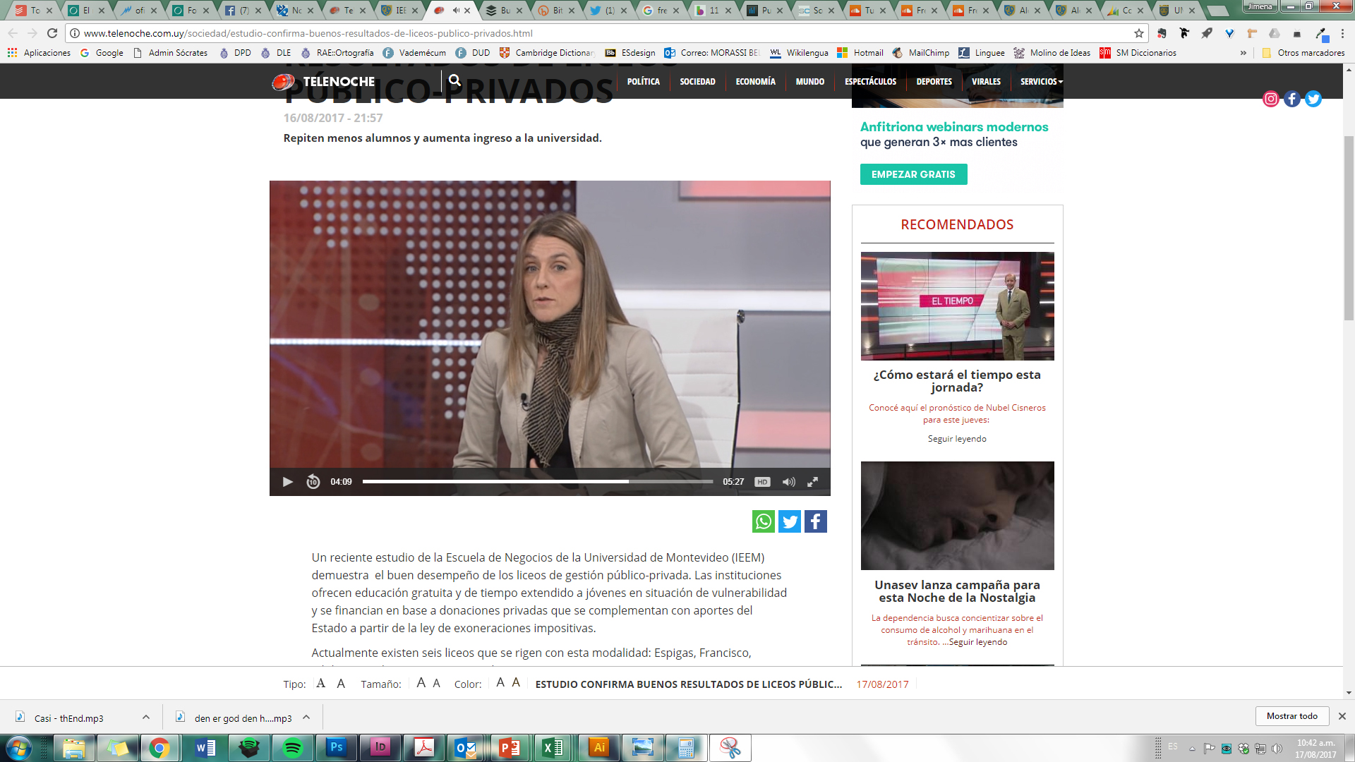
Task: Open Illustrator from the taskbar
Action: point(599,748)
